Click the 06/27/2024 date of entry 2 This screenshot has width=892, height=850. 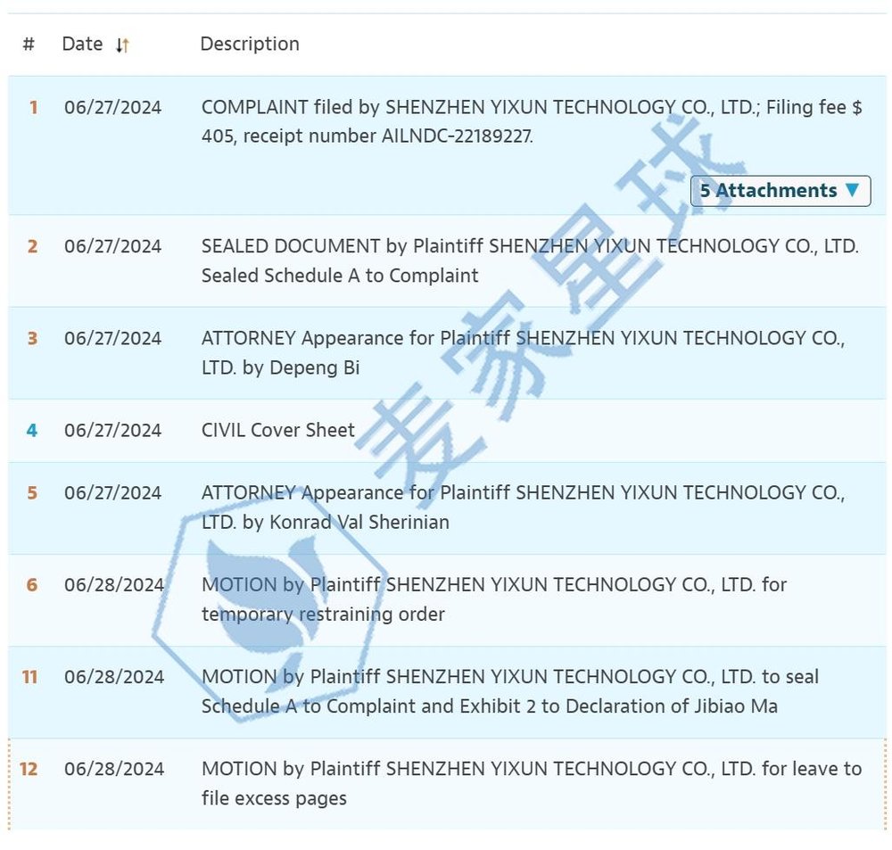112,246
